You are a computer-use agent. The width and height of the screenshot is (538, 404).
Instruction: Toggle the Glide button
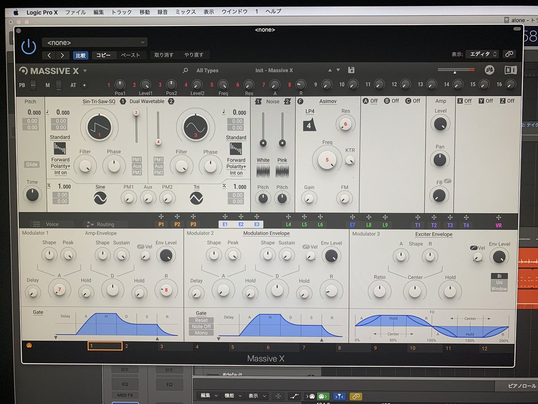32,164
